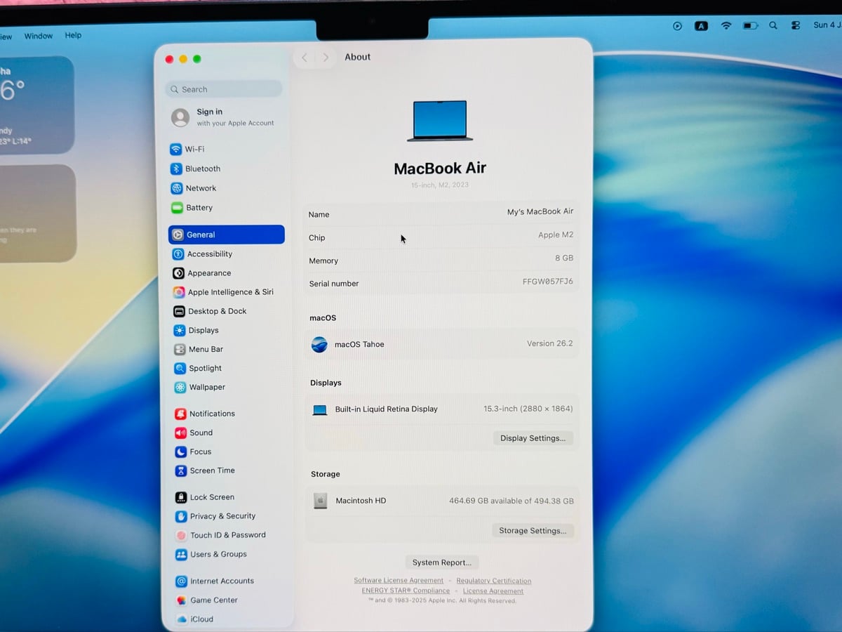Viewport: 842px width, 632px height.
Task: Open Regulatory Certification link
Action: click(494, 581)
